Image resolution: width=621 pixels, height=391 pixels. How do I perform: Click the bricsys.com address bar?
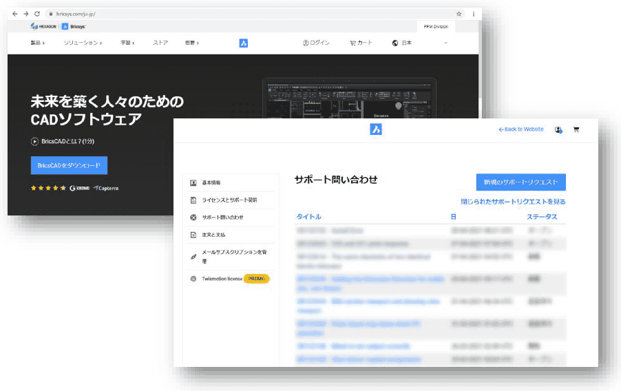pos(253,14)
